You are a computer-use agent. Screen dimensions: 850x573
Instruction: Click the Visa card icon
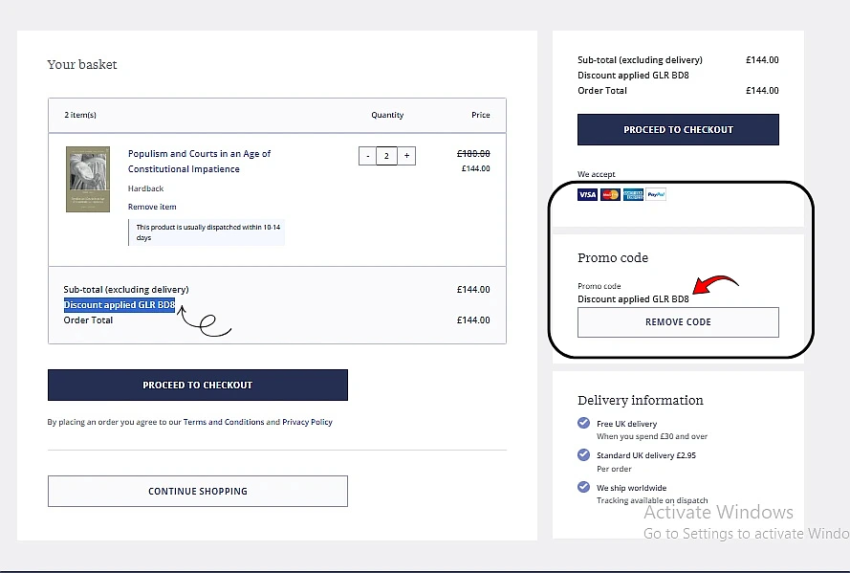pyautogui.click(x=587, y=194)
